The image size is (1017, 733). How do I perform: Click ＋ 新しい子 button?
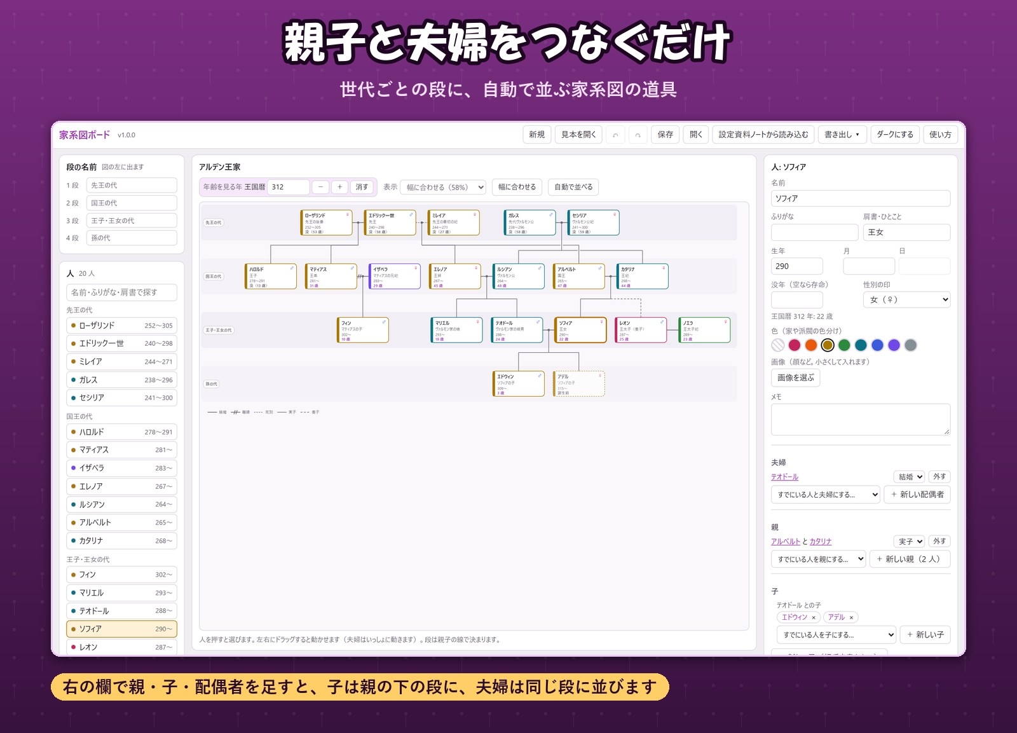click(925, 634)
